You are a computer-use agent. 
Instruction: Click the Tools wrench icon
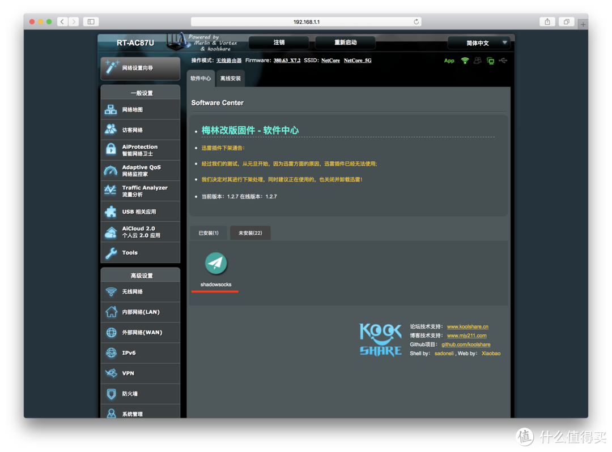(x=111, y=253)
